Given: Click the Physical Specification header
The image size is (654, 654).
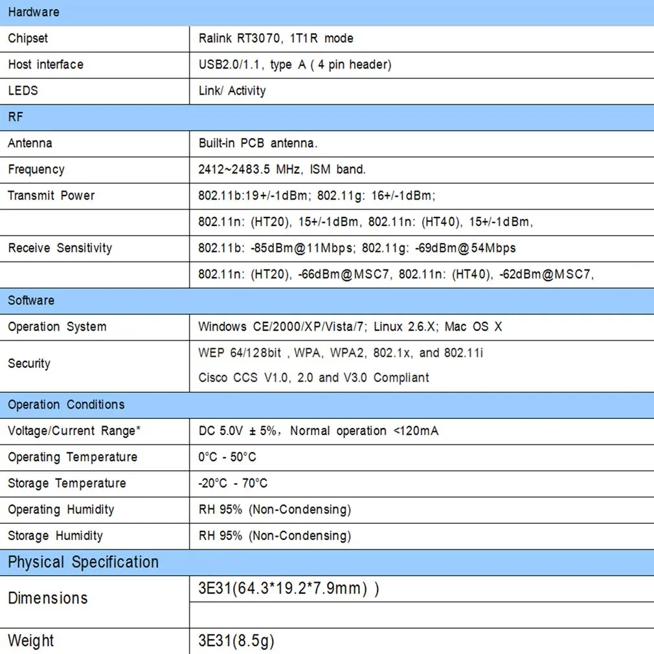Looking at the screenshot, I should pos(326,562).
